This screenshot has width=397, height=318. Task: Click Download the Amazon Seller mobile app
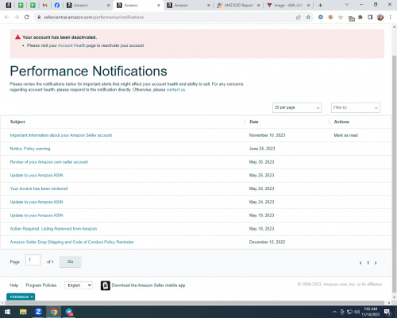(148, 285)
